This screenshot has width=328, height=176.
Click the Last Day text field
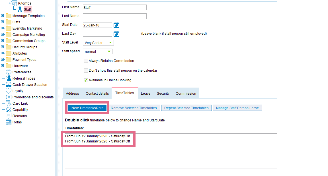97,34
